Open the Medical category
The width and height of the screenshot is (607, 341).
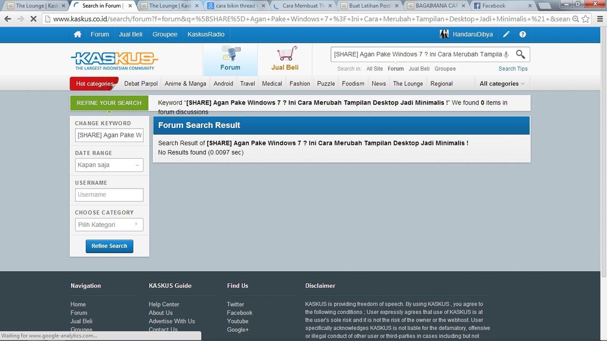point(272,83)
